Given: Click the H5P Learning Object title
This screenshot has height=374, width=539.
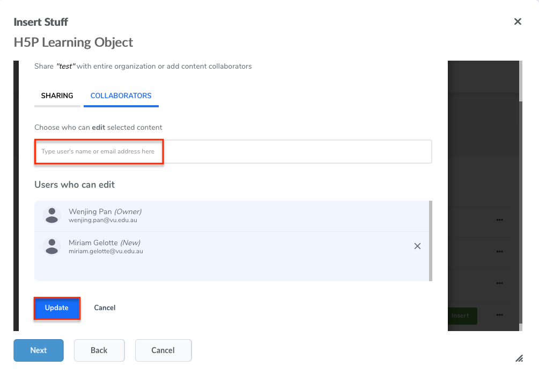Looking at the screenshot, I should (x=73, y=42).
